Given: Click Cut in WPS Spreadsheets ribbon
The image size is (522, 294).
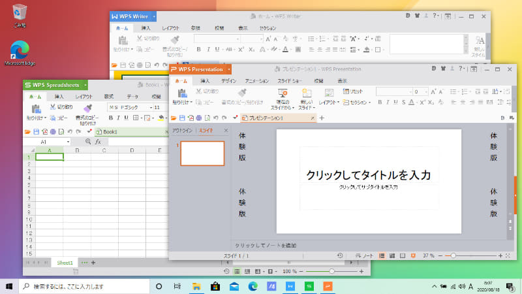Looking at the screenshot, I should [x=61, y=107].
